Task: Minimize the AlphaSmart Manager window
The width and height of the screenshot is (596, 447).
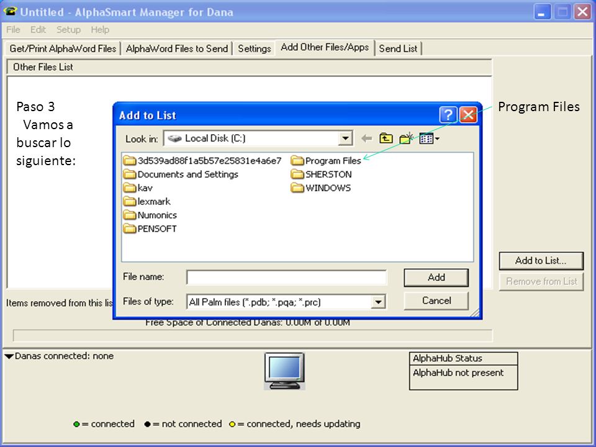Action: pyautogui.click(x=541, y=12)
